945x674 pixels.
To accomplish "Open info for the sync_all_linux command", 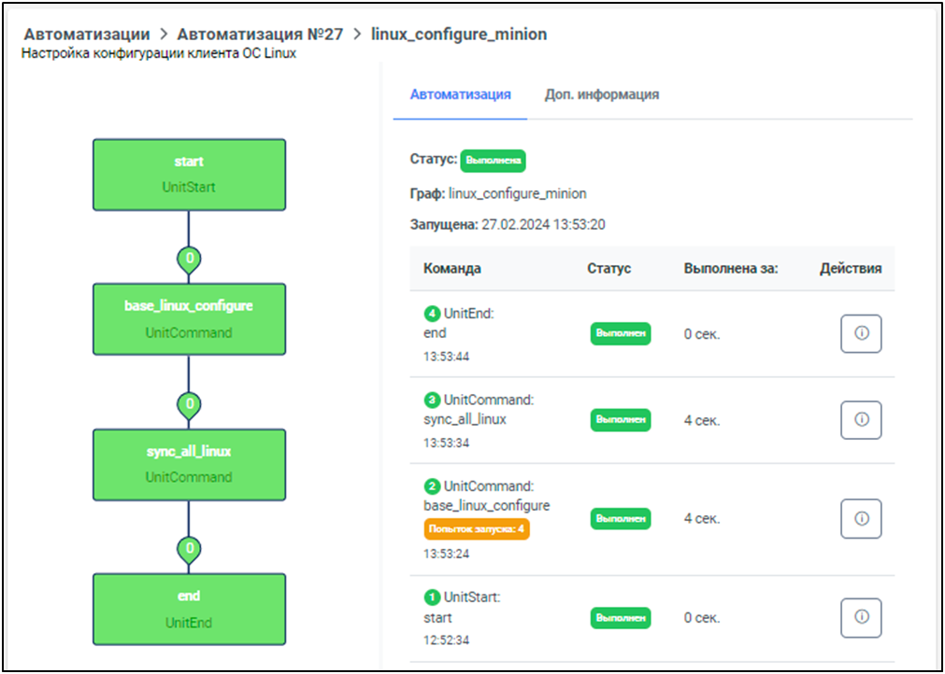I will click(861, 420).
